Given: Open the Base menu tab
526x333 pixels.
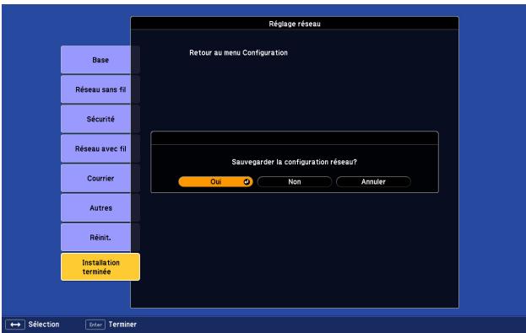Looking at the screenshot, I should 100,60.
